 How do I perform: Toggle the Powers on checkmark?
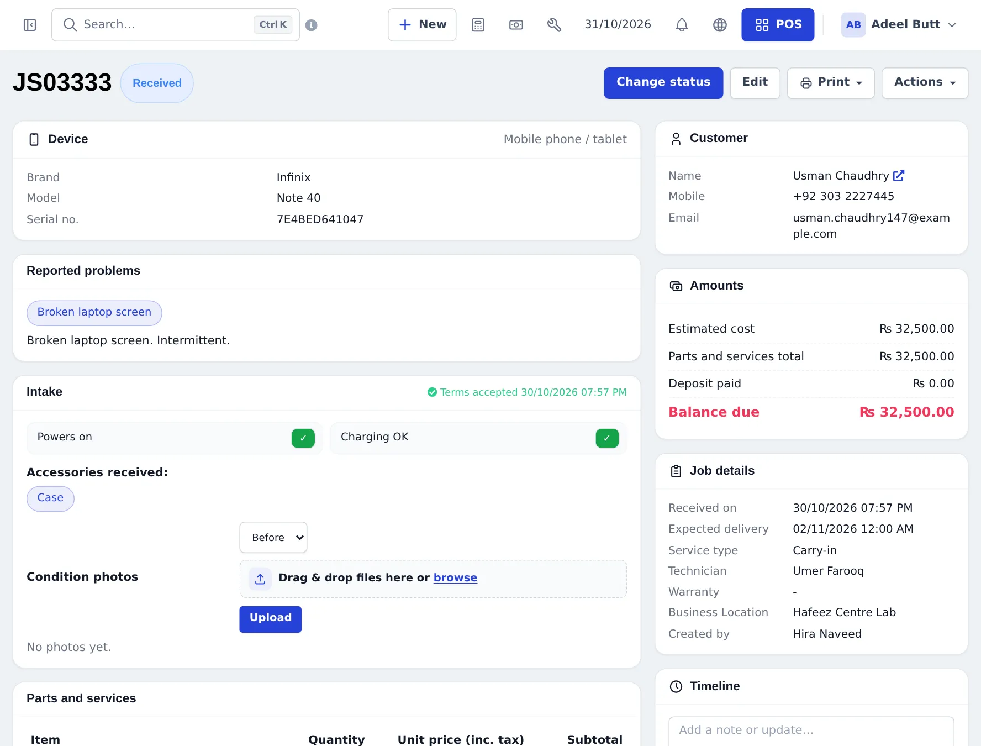[303, 438]
